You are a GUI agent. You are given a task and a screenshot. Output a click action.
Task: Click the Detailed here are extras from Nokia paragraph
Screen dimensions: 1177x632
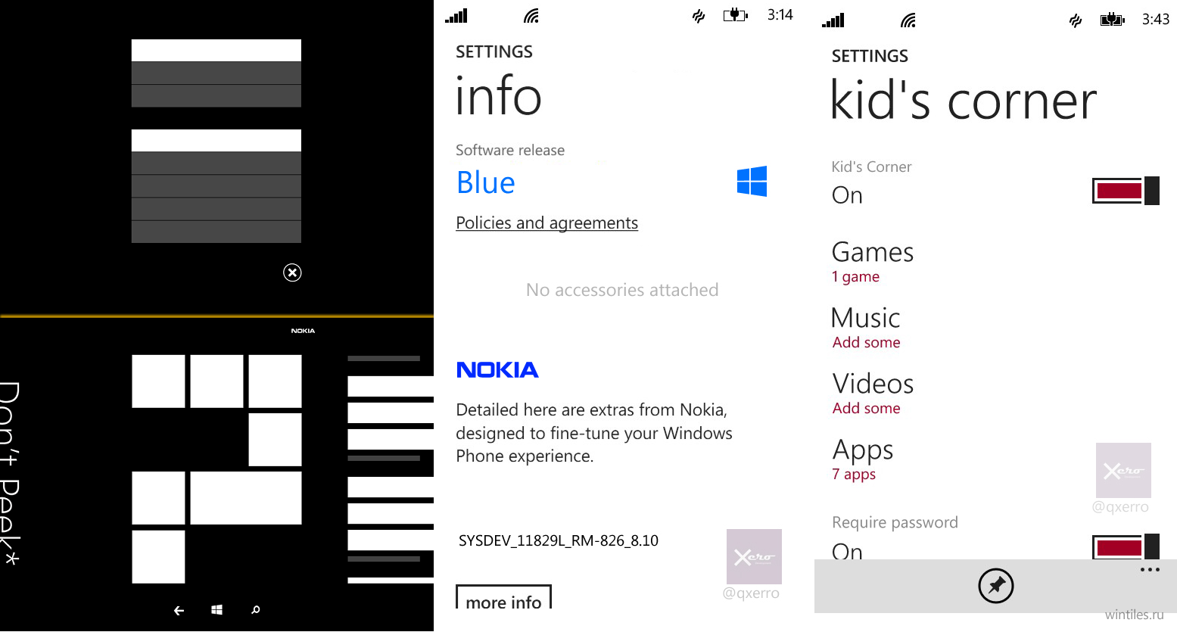(594, 433)
